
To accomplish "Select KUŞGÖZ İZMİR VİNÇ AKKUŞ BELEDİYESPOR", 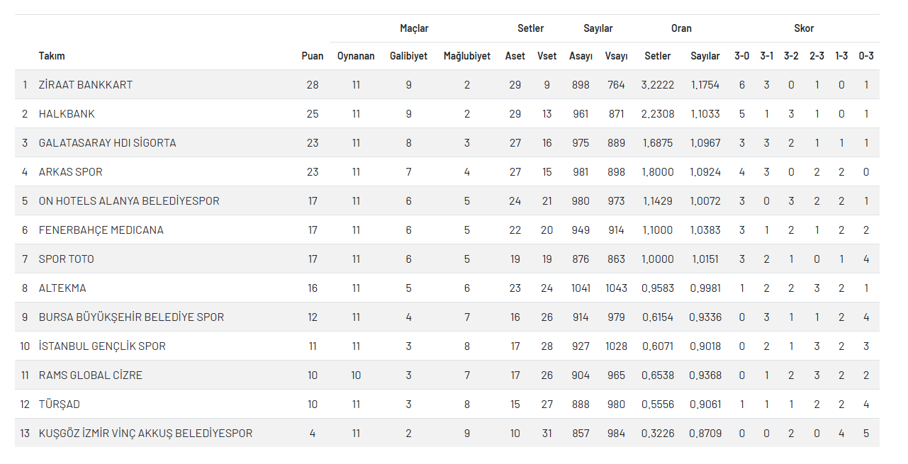I will tap(145, 434).
